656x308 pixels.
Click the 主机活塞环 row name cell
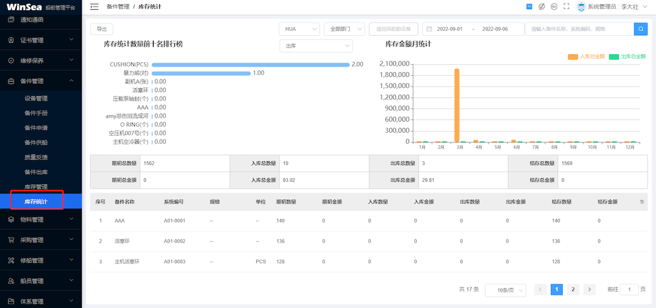pyautogui.click(x=127, y=262)
